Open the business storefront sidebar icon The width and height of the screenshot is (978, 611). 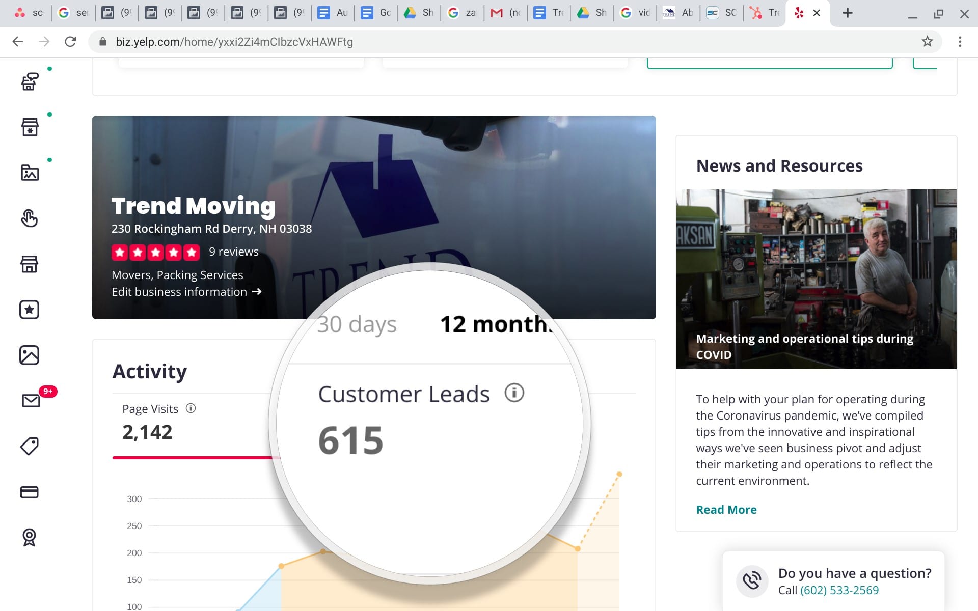coord(30,264)
